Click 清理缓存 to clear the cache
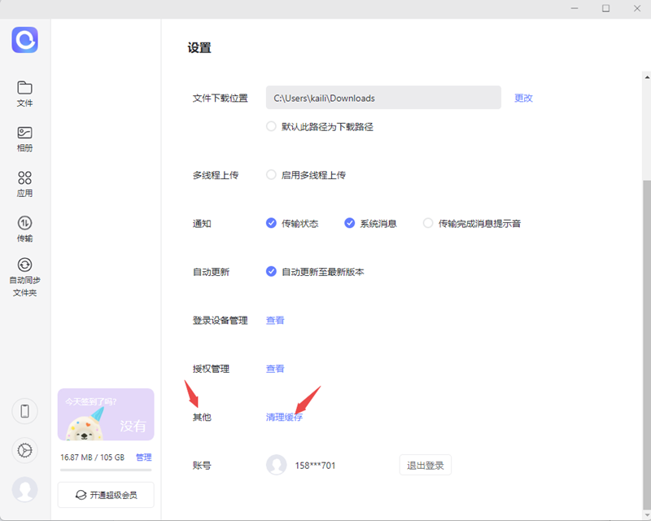The height and width of the screenshot is (521, 651). (x=284, y=417)
